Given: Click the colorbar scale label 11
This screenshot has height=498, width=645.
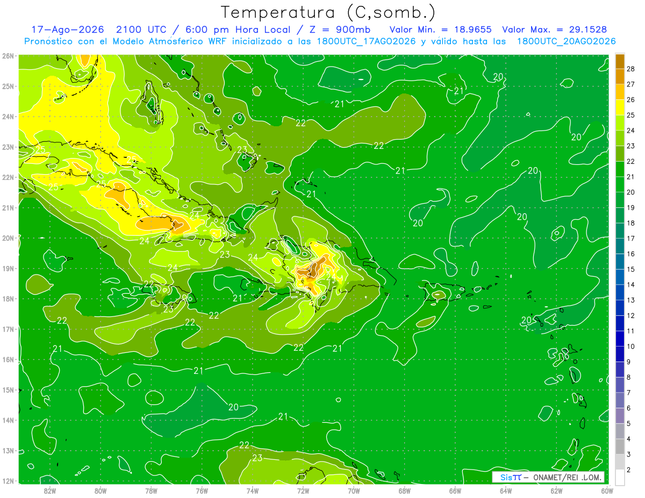Looking at the screenshot, I should pyautogui.click(x=632, y=331).
